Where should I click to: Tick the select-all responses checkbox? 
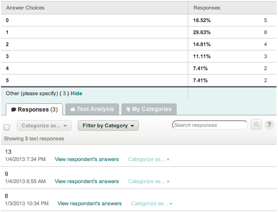click(x=7, y=127)
